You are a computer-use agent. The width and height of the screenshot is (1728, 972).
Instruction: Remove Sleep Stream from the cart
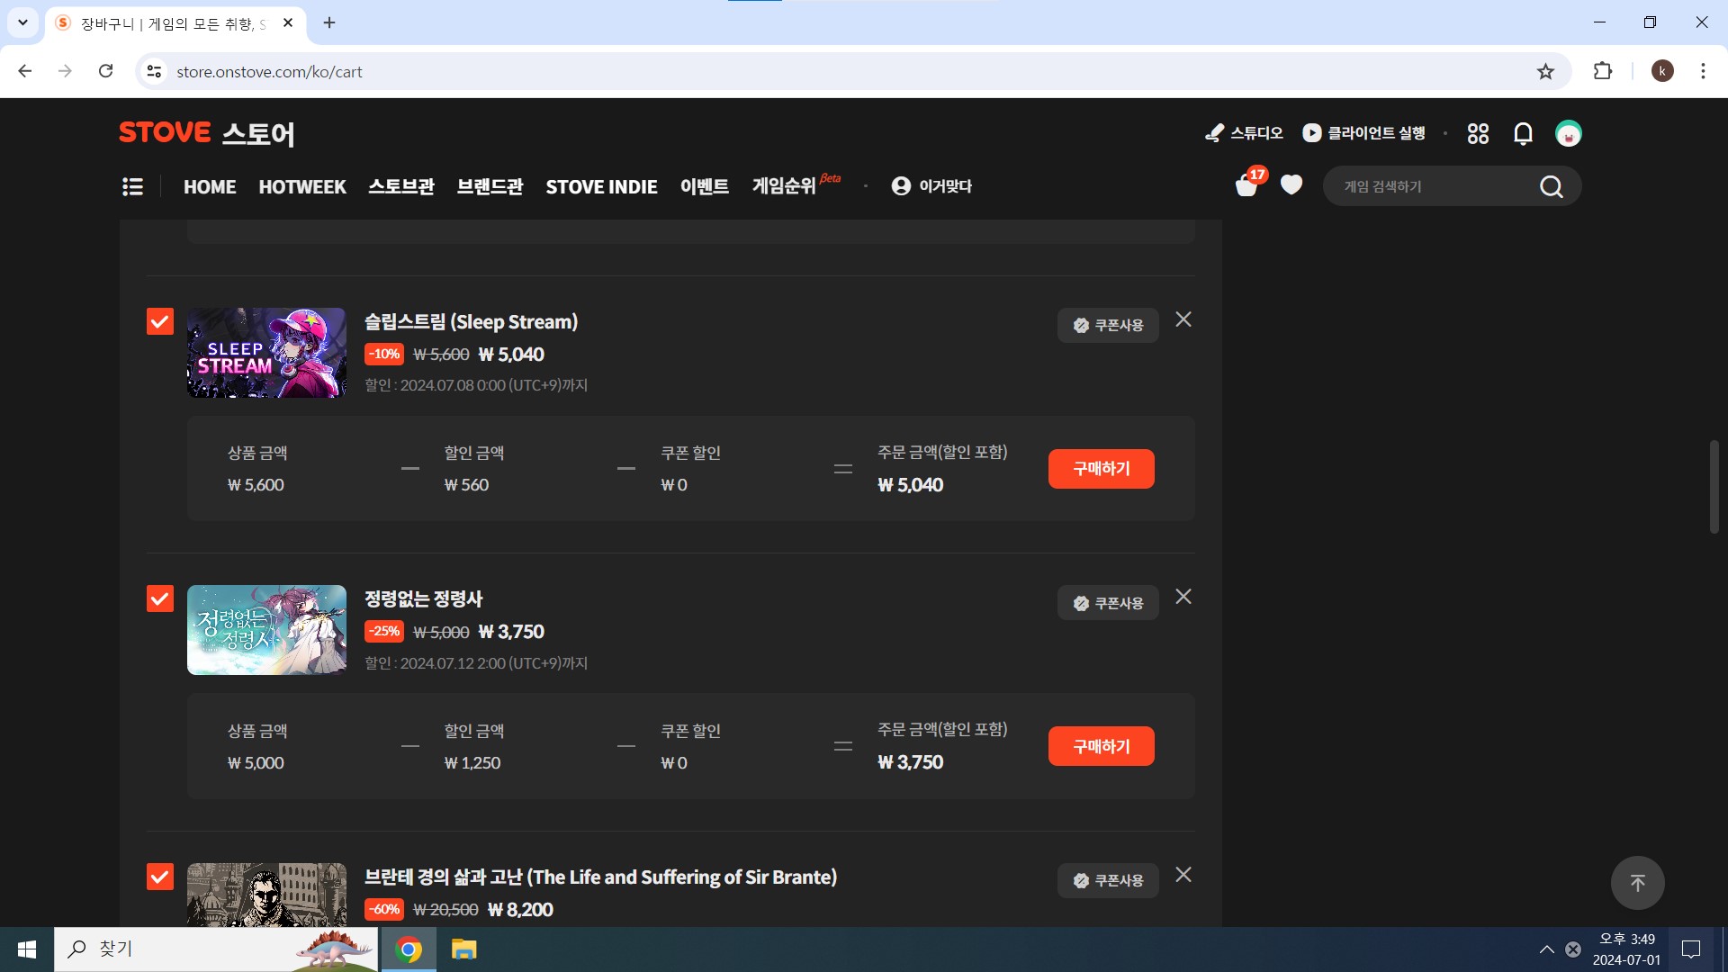click(1183, 319)
